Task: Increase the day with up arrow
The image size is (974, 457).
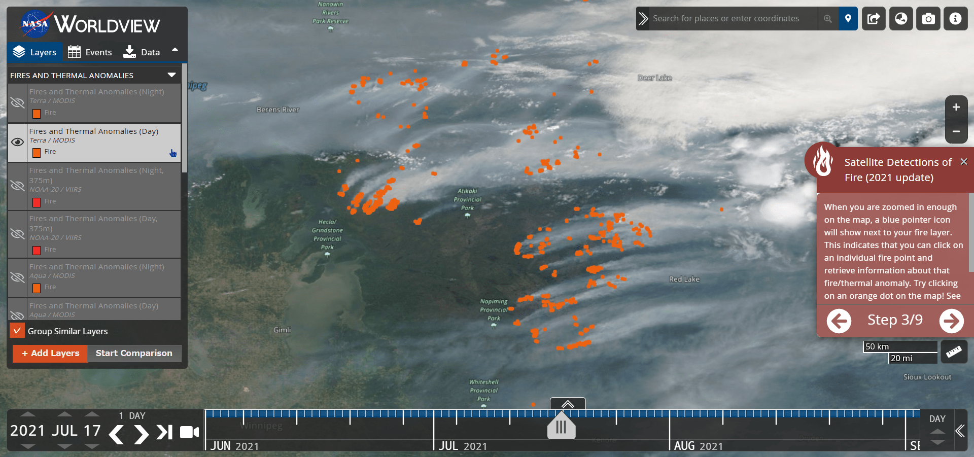Action: [92, 414]
